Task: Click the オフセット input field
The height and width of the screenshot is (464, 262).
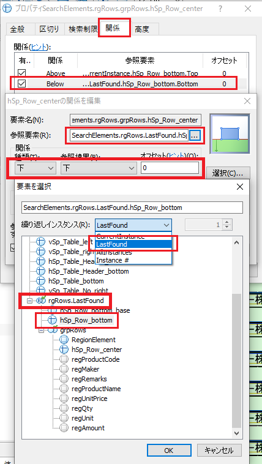Action: pos(170,168)
